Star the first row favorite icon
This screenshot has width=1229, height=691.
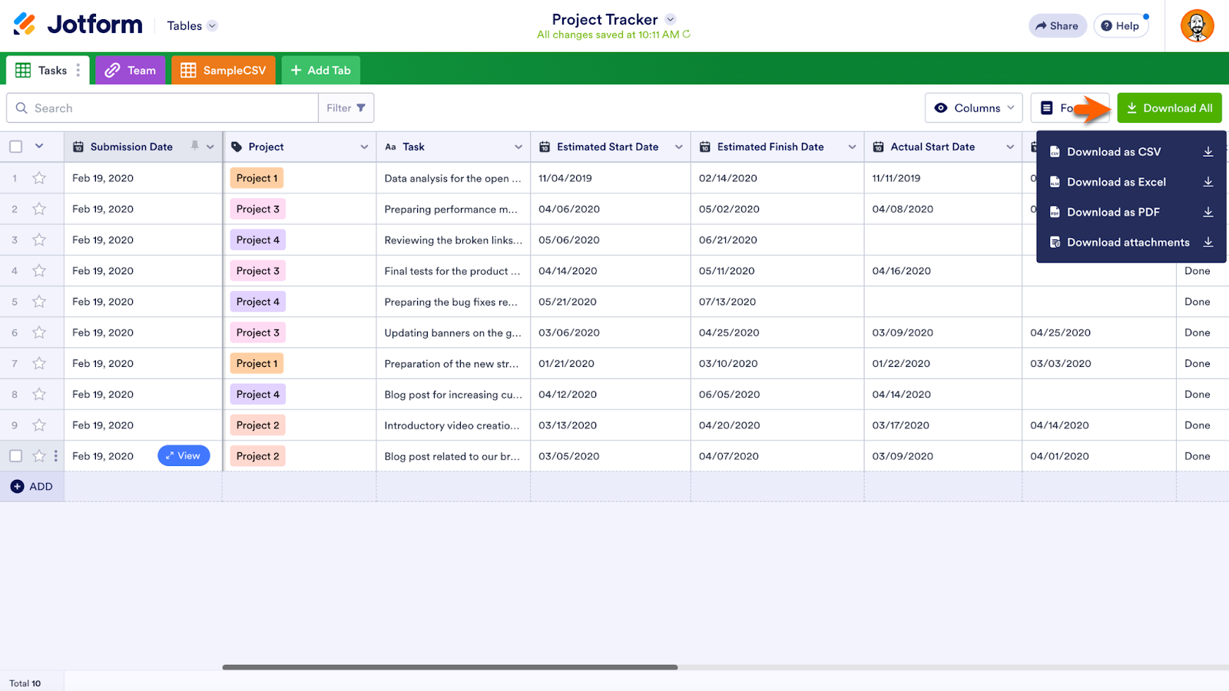(x=39, y=178)
